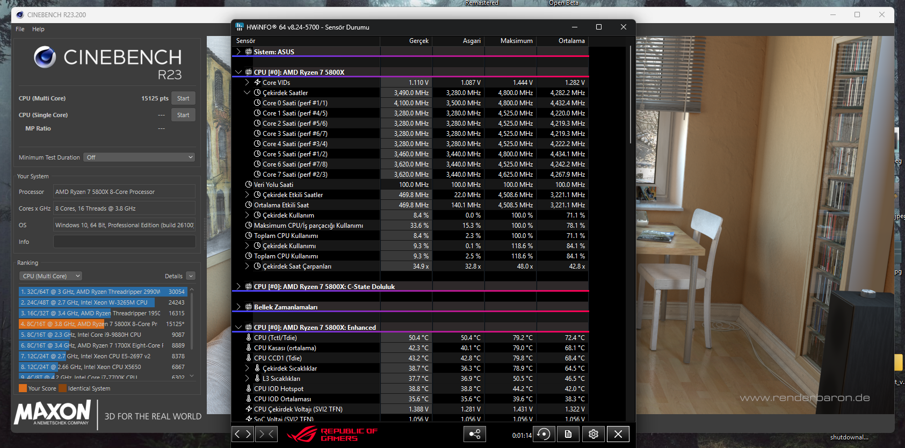Click the Identical System legend swatch
This screenshot has width=905, height=448.
[x=62, y=388]
